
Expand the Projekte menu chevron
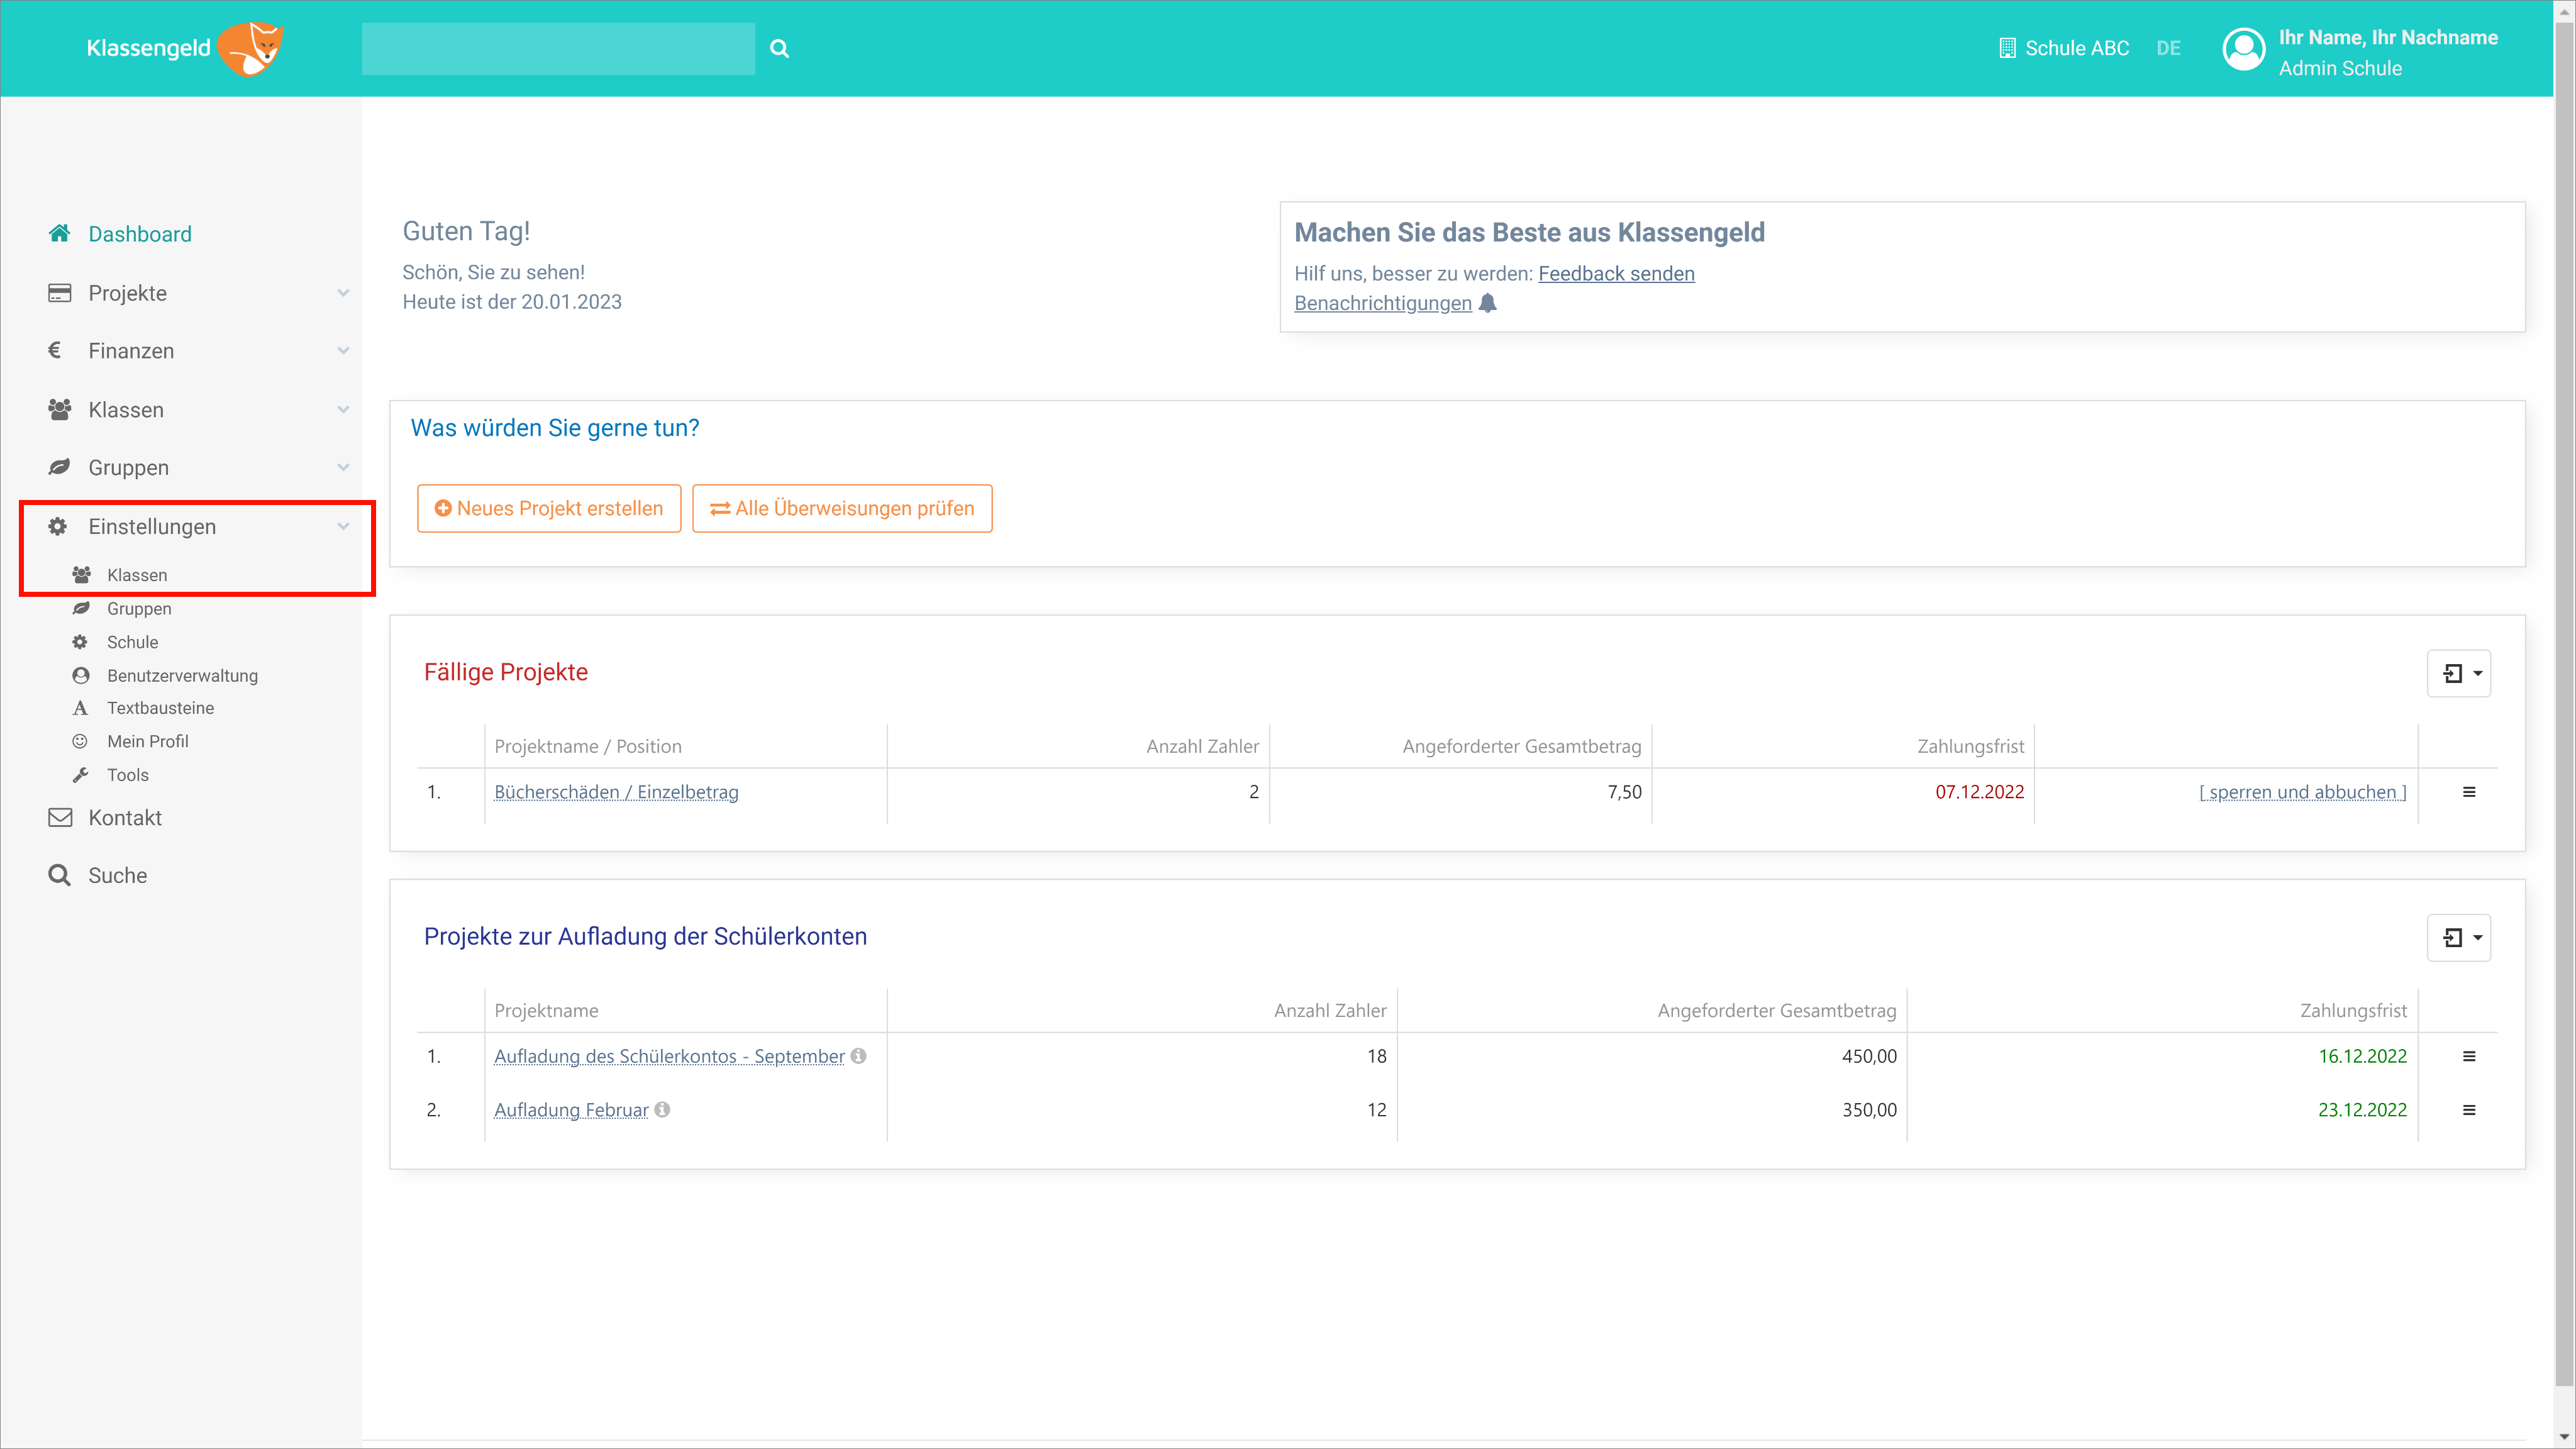coord(343,293)
